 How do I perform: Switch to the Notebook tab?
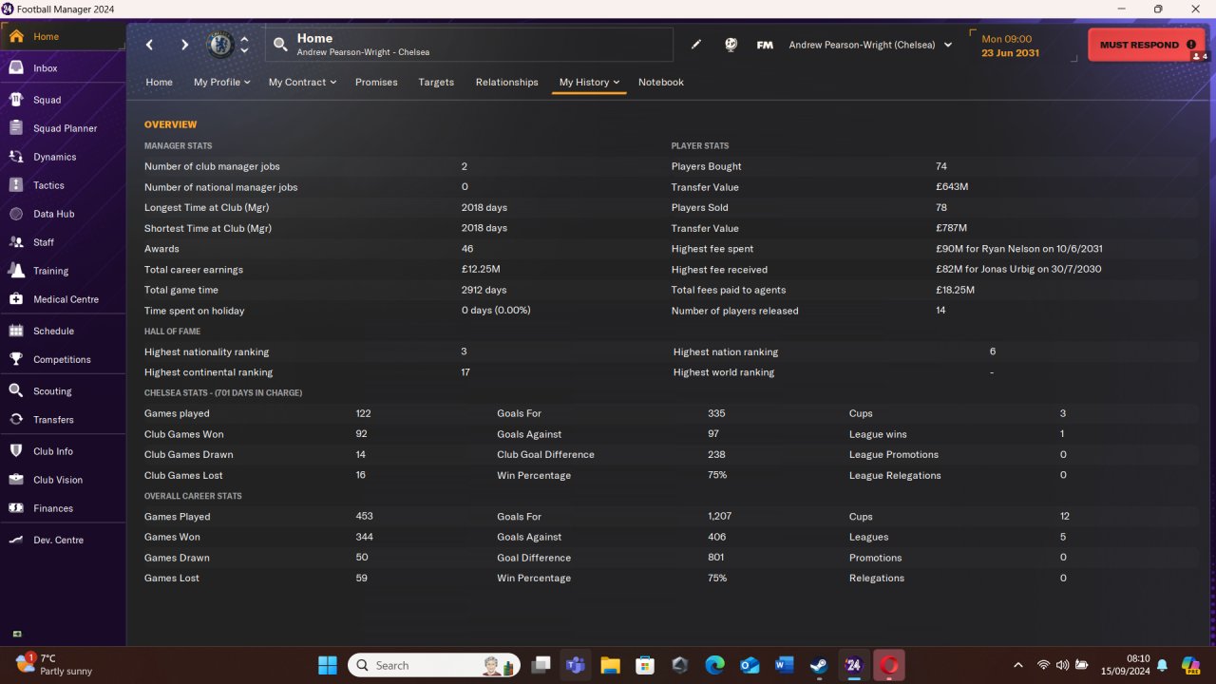[x=661, y=82]
